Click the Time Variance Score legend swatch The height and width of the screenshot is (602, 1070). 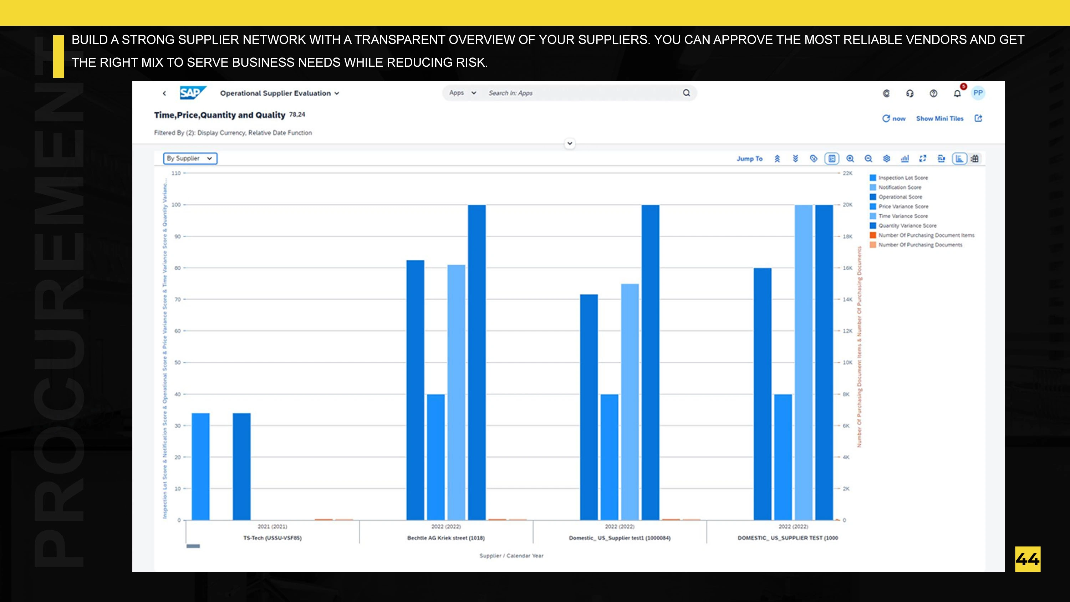pos(873,216)
